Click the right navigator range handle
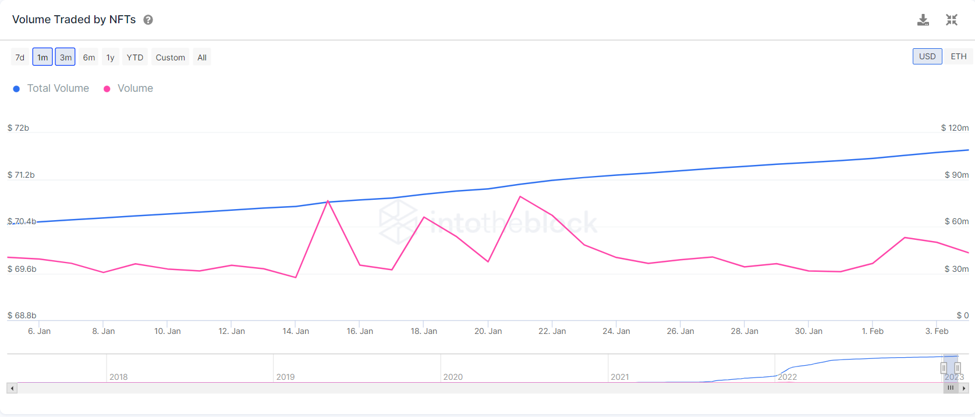The width and height of the screenshot is (975, 417). pos(958,368)
